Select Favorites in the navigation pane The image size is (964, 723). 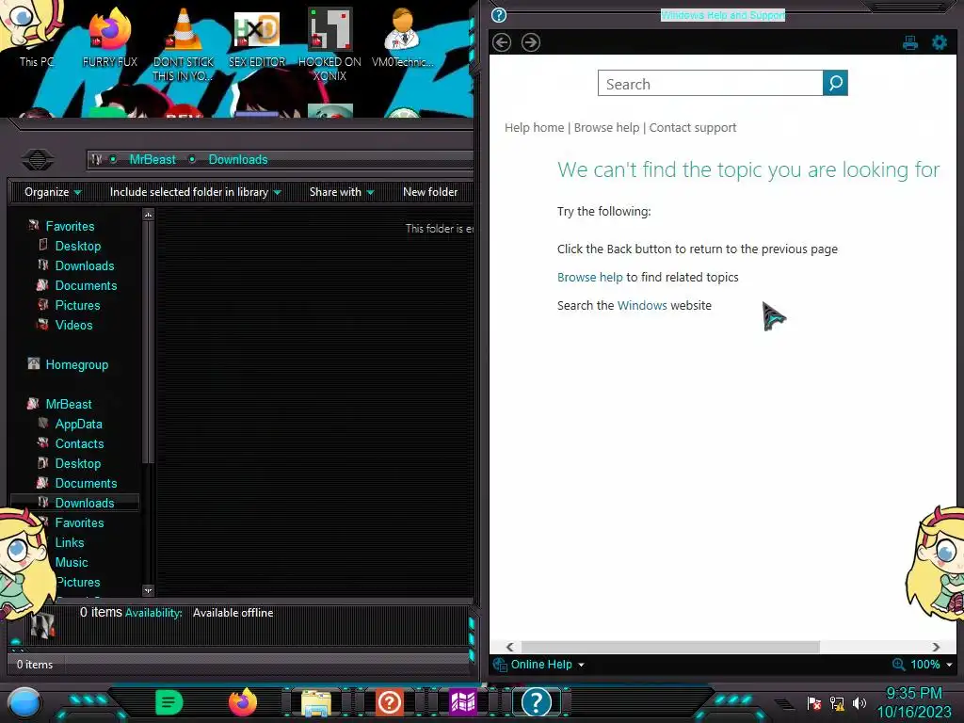pos(70,226)
